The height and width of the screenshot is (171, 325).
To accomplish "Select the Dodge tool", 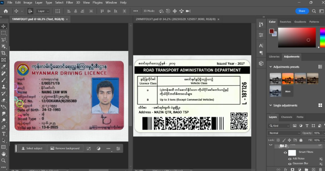I will [3, 120].
